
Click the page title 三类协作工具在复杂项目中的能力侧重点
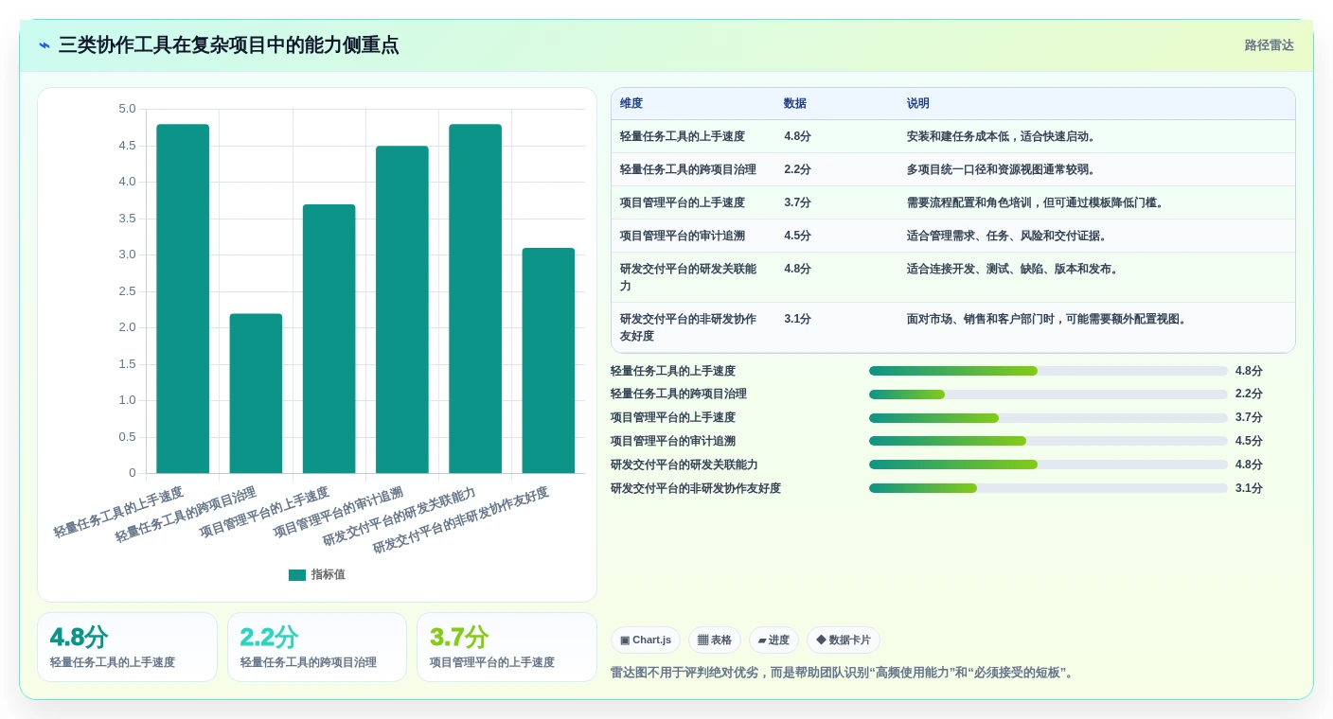pyautogui.click(x=229, y=45)
